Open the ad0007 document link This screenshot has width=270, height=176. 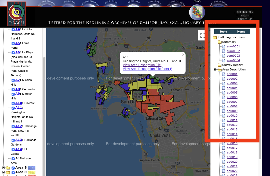coord(232,102)
